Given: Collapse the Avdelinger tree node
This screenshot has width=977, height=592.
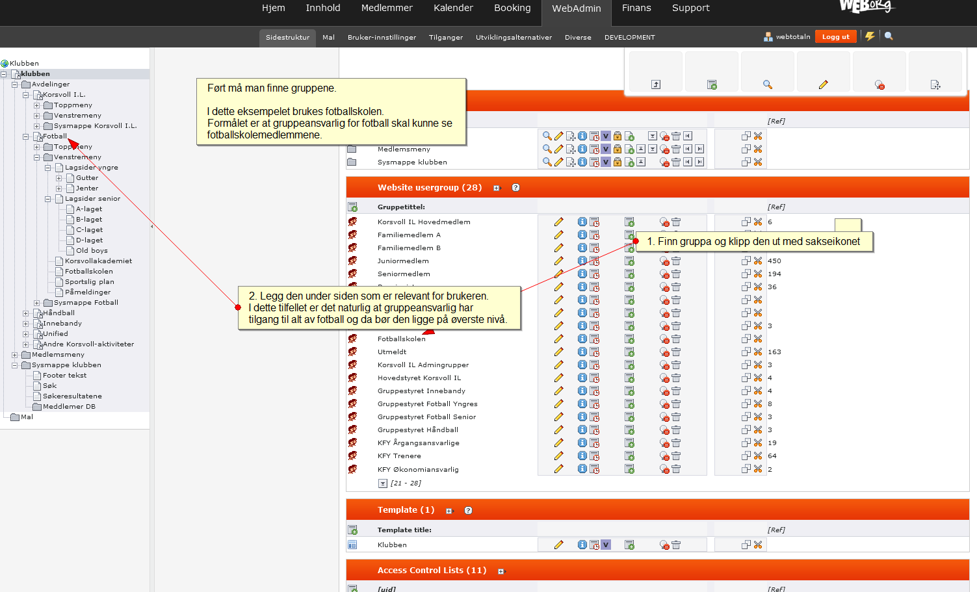Looking at the screenshot, I should (x=14, y=84).
